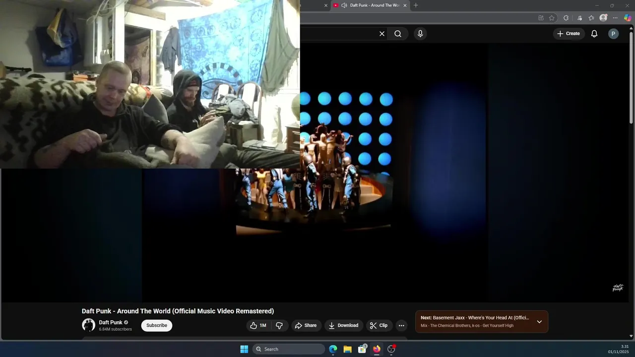This screenshot has height=357, width=635.
Task: Expand the Next up playlist panel chevron
Action: [539, 322]
